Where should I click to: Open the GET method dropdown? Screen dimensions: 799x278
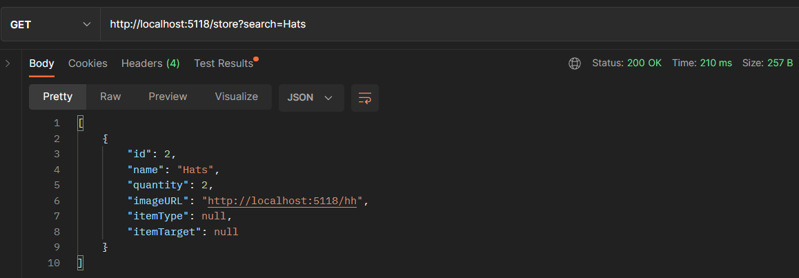point(50,24)
